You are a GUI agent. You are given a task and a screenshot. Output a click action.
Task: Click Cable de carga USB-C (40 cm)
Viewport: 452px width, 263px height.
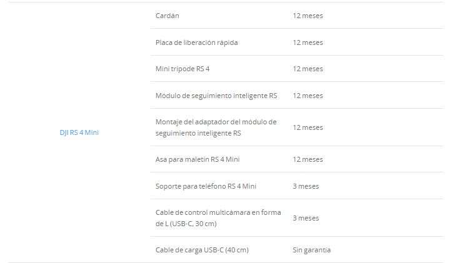[202, 250]
